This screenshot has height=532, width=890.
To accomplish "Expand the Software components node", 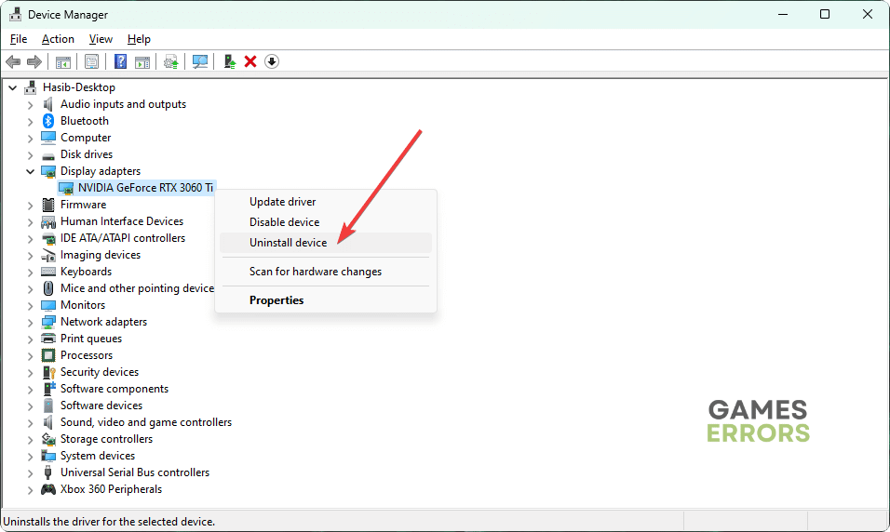I will [30, 389].
